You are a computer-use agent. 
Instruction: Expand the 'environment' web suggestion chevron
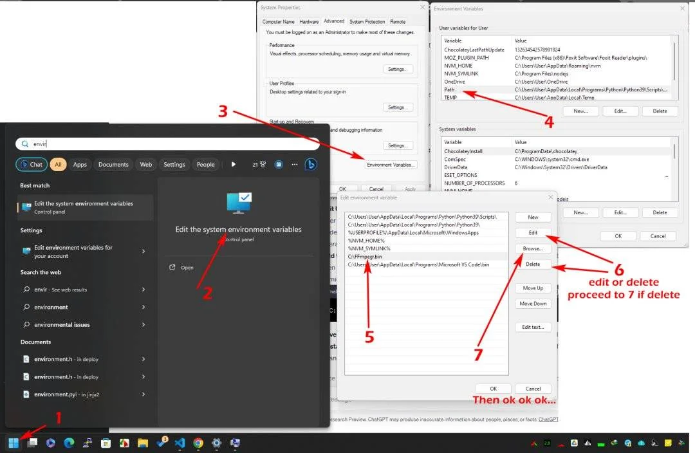coord(143,307)
